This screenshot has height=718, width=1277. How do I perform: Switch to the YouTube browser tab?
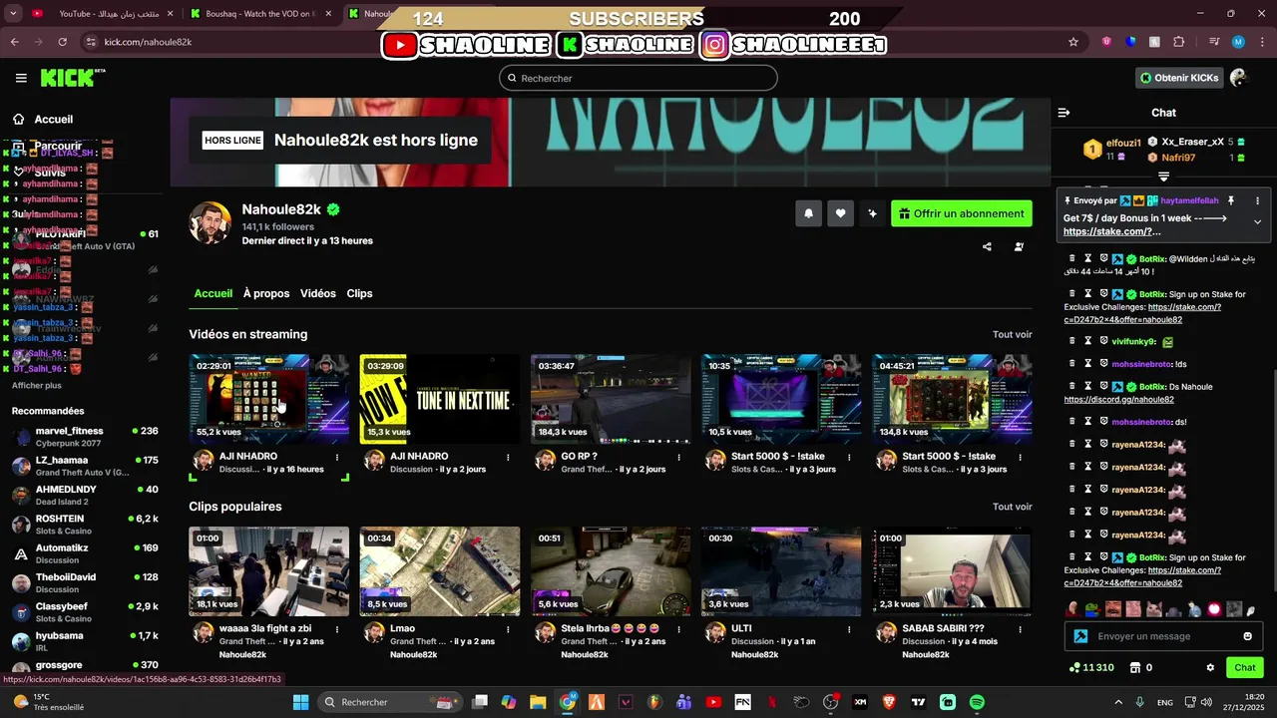tap(100, 13)
